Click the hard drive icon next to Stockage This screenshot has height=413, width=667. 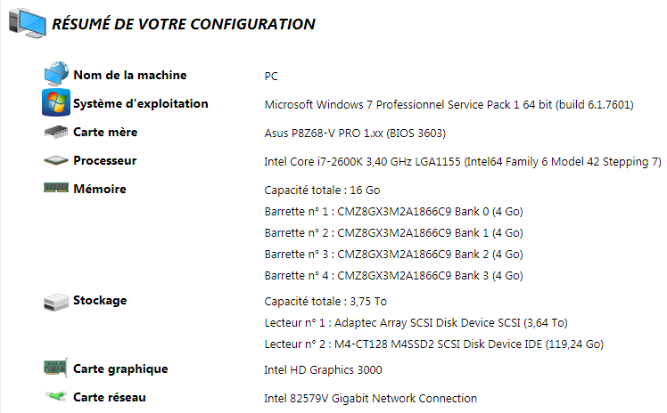56,302
